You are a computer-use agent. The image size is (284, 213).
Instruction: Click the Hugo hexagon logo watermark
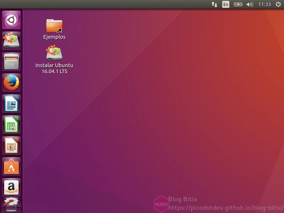(x=160, y=204)
